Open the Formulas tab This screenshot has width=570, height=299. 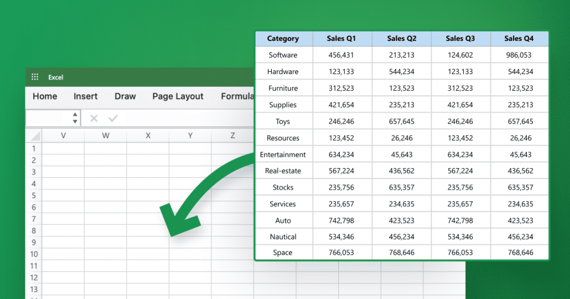pyautogui.click(x=237, y=96)
